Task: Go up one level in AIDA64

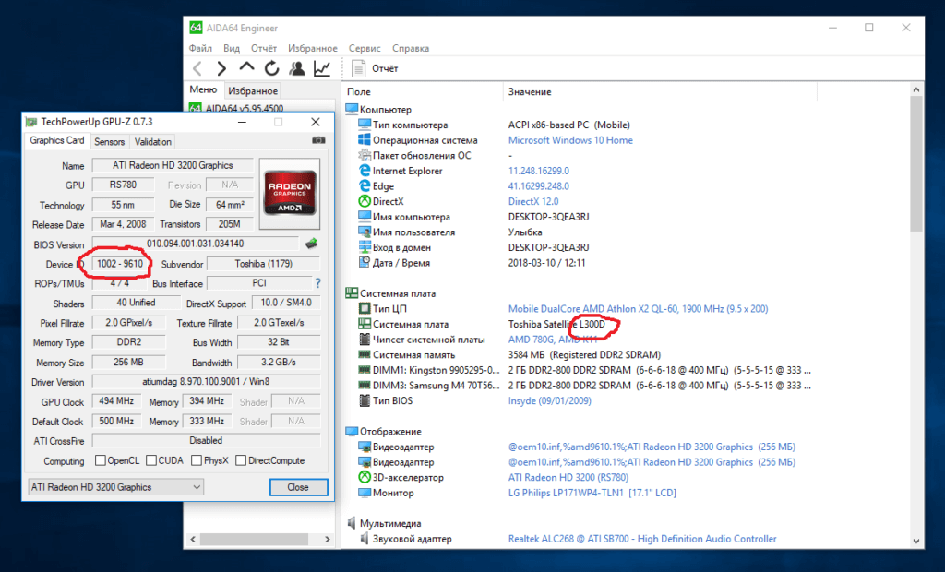Action: coord(246,67)
